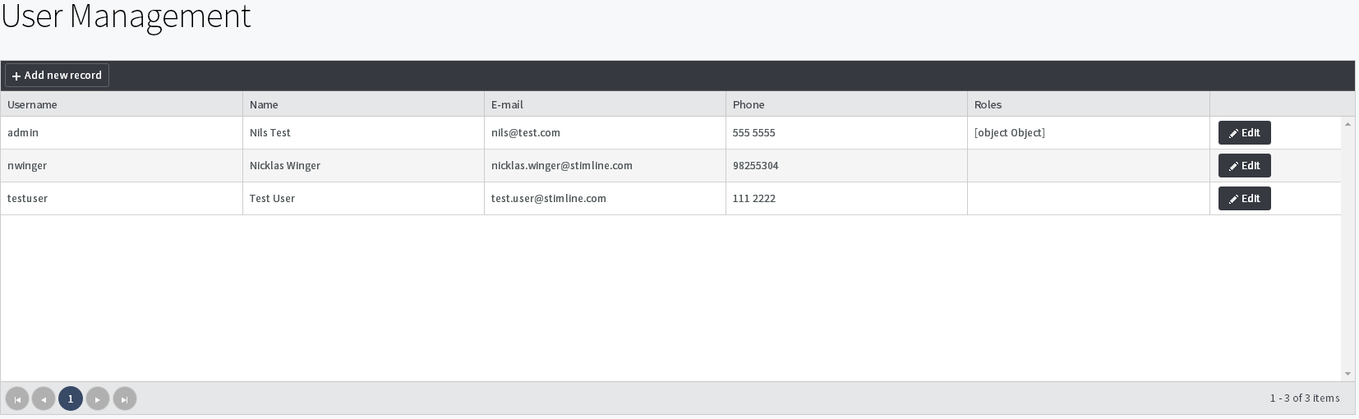Go to next page arrow
The height and width of the screenshot is (419, 1359).
(98, 399)
